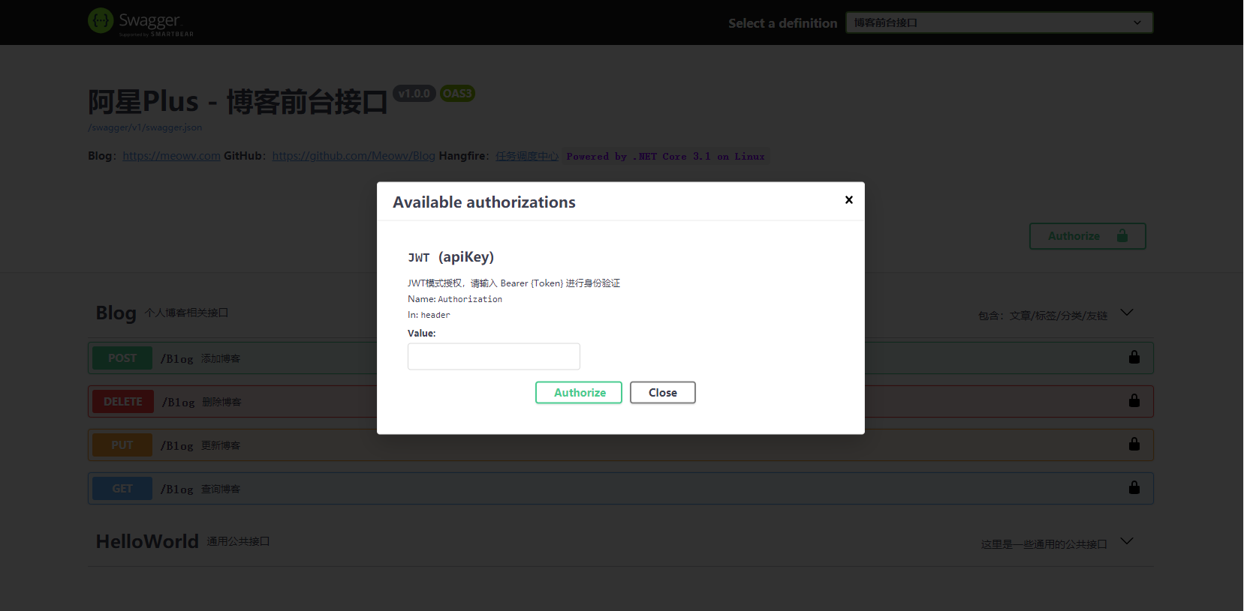The width and height of the screenshot is (1244, 611).
Task: Close the Available authorizations dialog with X
Action: tap(849, 199)
